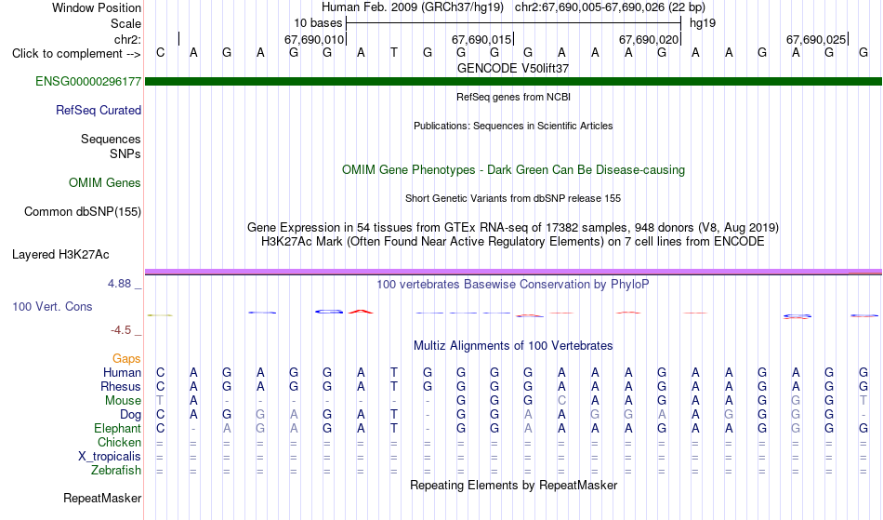Screen dimensions: 883x520
Task: Click the hg19 label beside scale bar
Action: click(703, 23)
